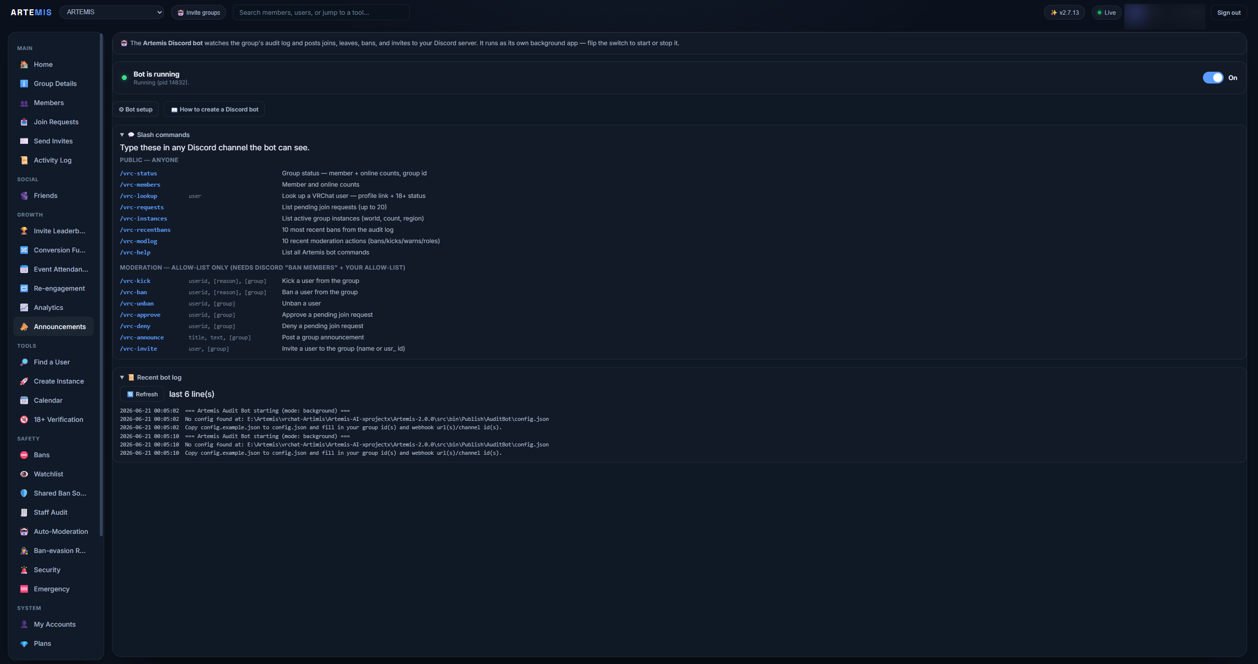The image size is (1258, 664).
Task: Turn off the bot running switch
Action: point(1213,78)
